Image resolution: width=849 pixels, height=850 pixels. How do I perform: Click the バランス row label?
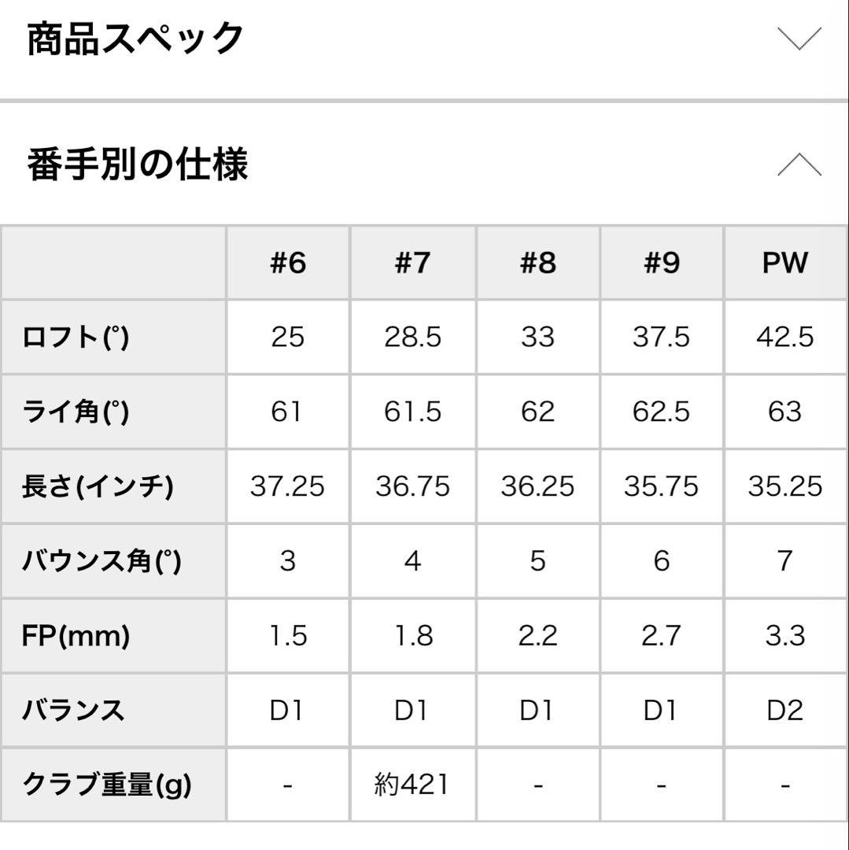click(73, 711)
